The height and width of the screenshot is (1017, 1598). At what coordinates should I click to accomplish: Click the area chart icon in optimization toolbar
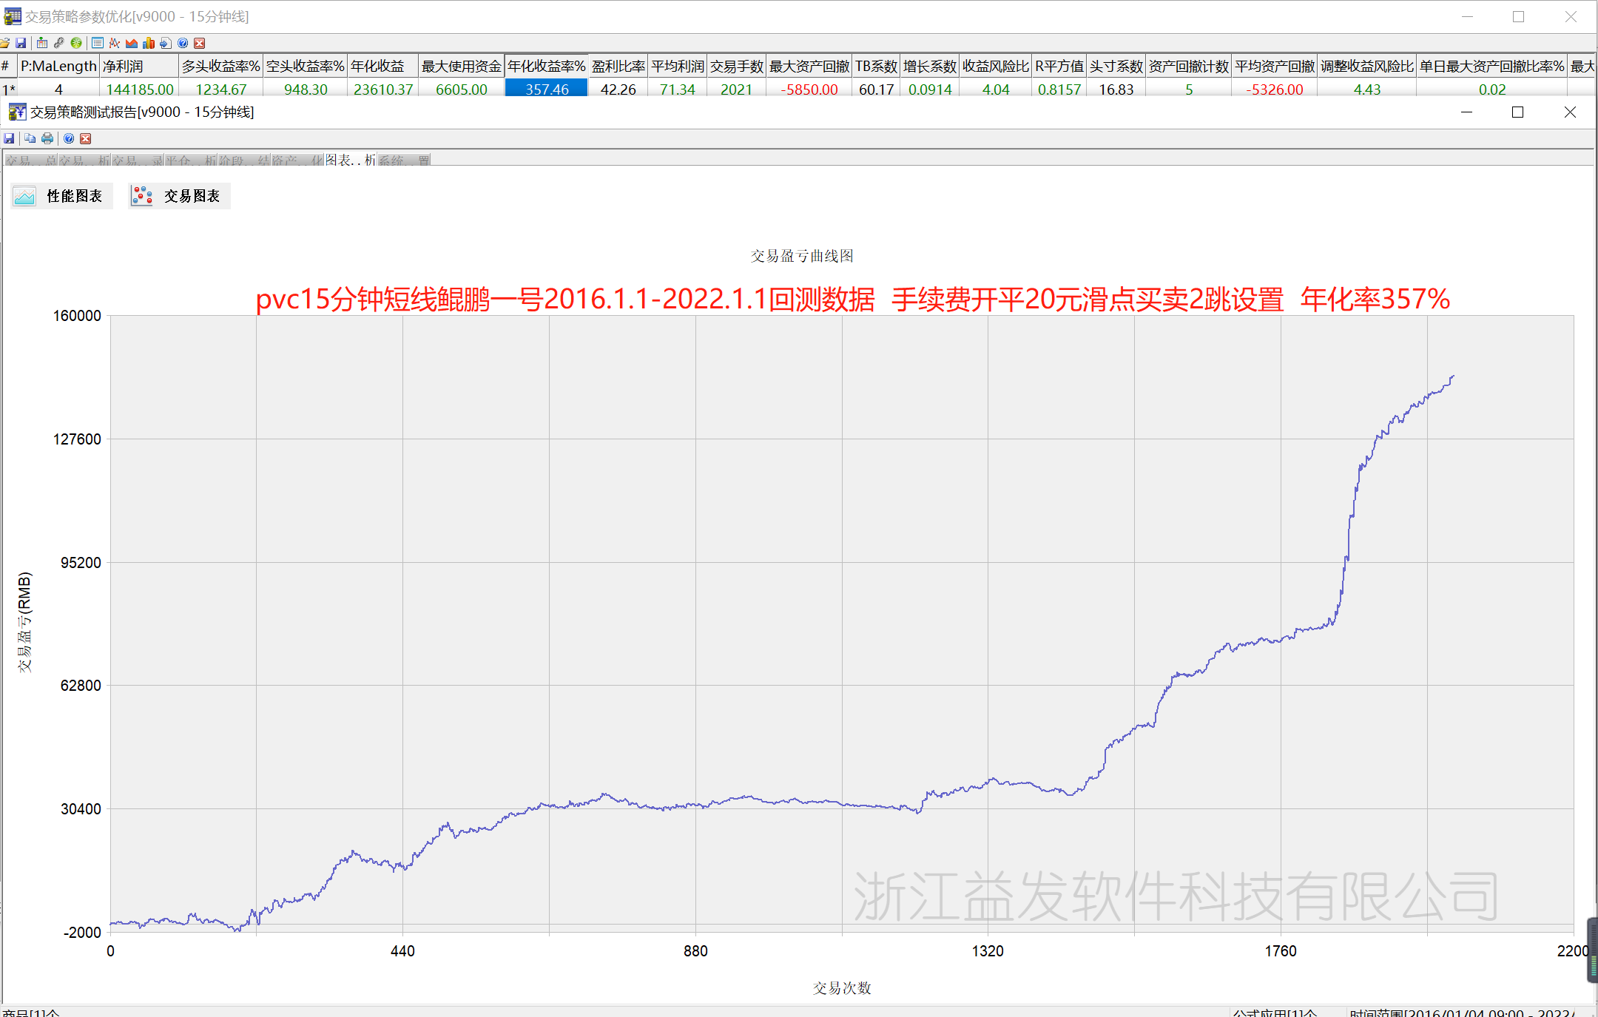point(132,43)
